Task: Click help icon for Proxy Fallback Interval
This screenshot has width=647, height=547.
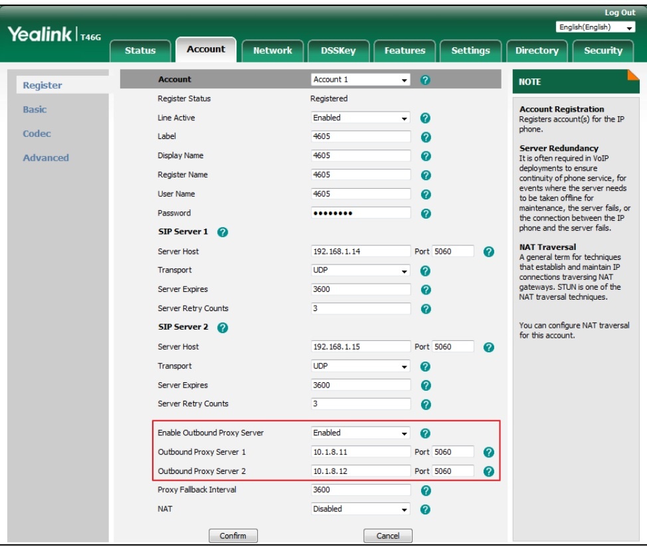Action: tap(426, 491)
